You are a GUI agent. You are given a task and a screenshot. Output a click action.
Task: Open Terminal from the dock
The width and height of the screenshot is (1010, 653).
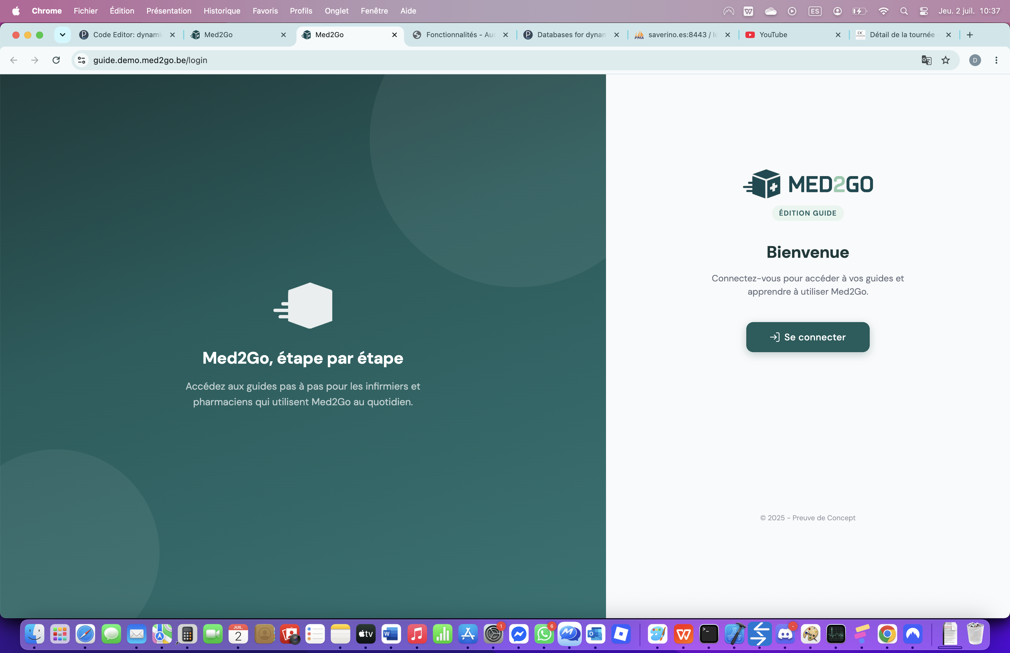click(x=709, y=634)
